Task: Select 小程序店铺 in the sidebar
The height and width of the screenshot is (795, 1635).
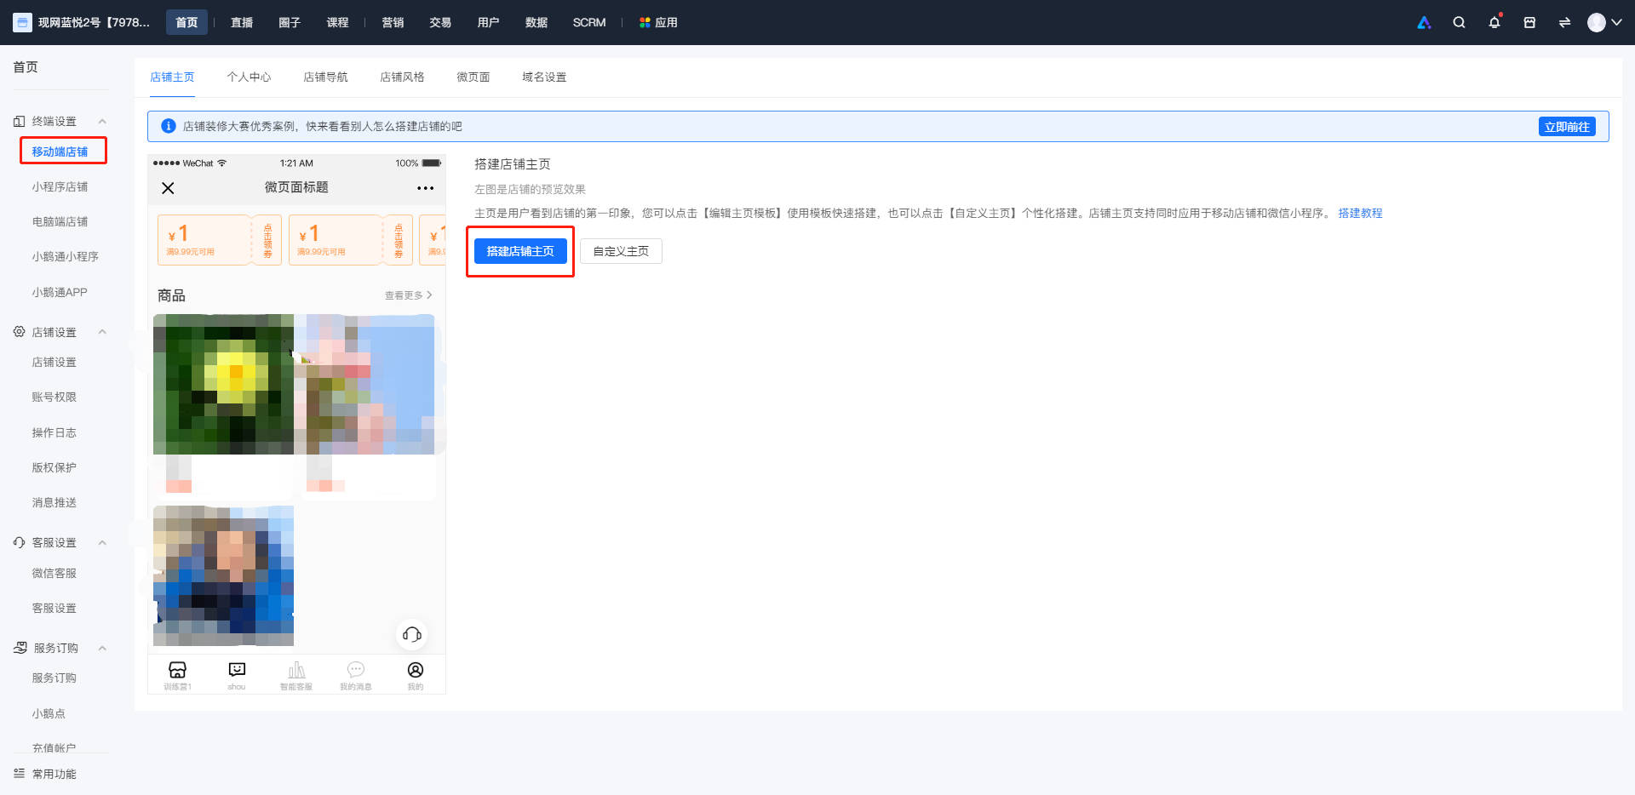Action: (60, 187)
